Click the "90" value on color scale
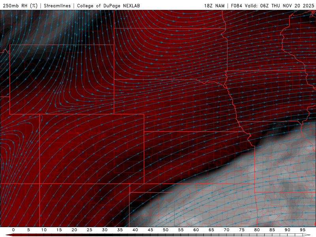 point(288,230)
